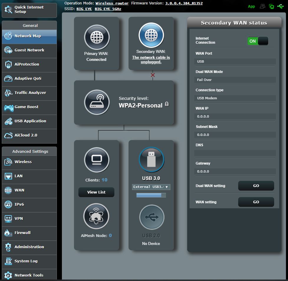The width and height of the screenshot is (288, 281).
Task: Click the App link in header
Action: [251, 7]
